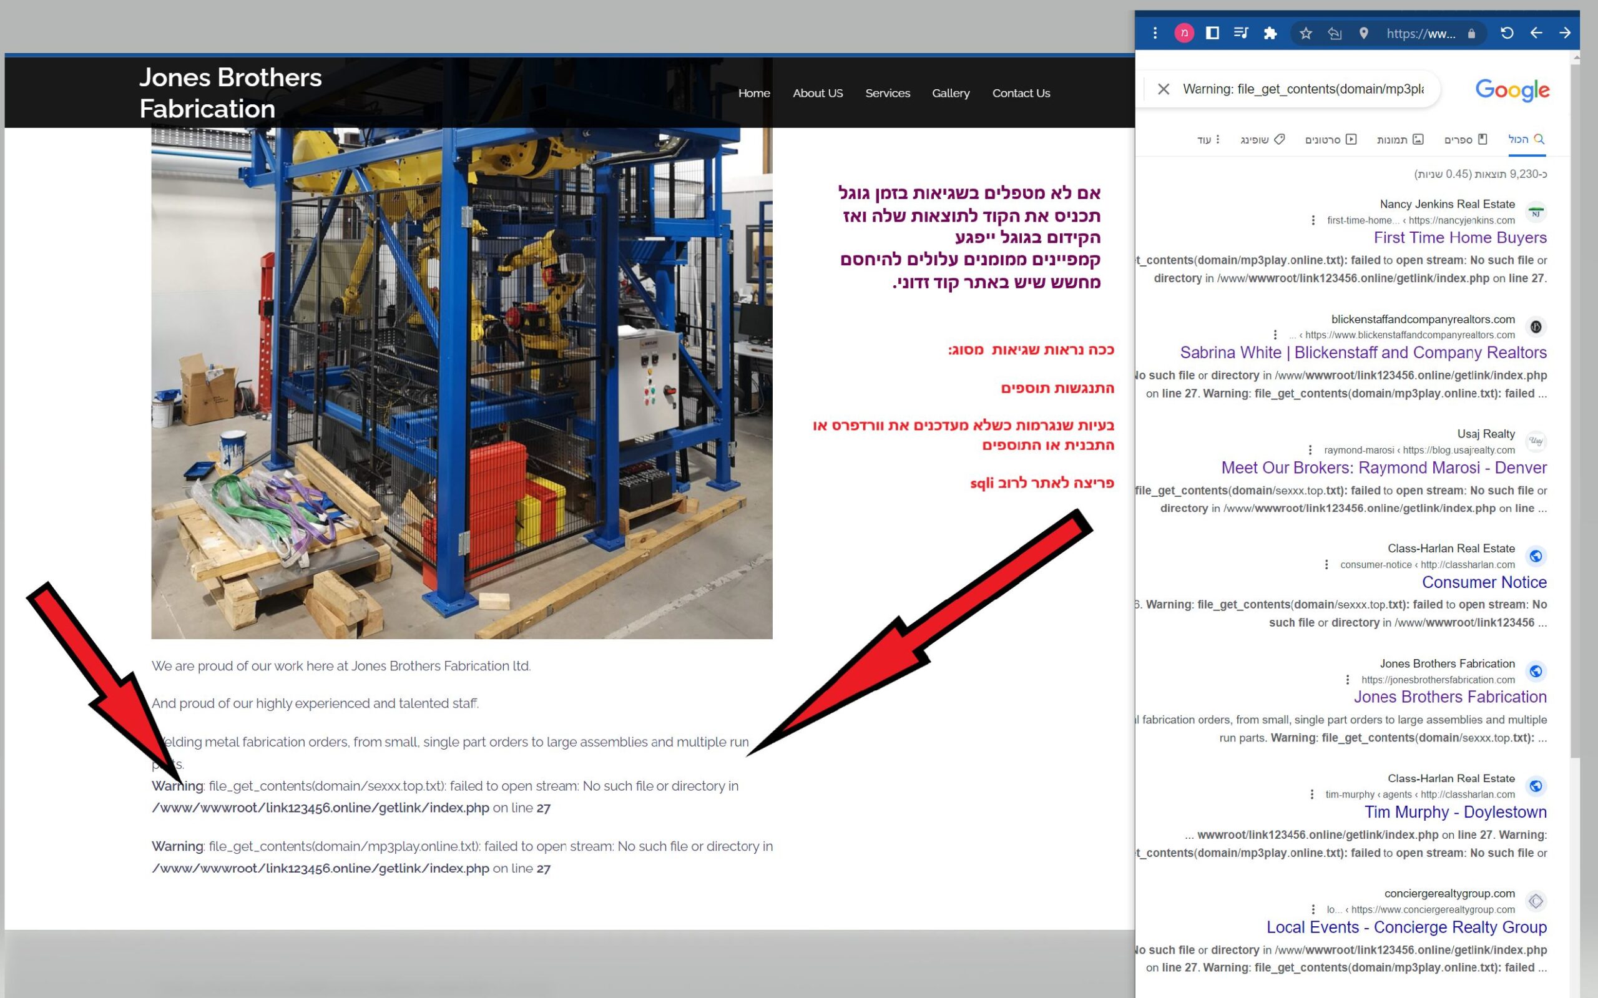Open Contact Us in site navigation

1021,93
